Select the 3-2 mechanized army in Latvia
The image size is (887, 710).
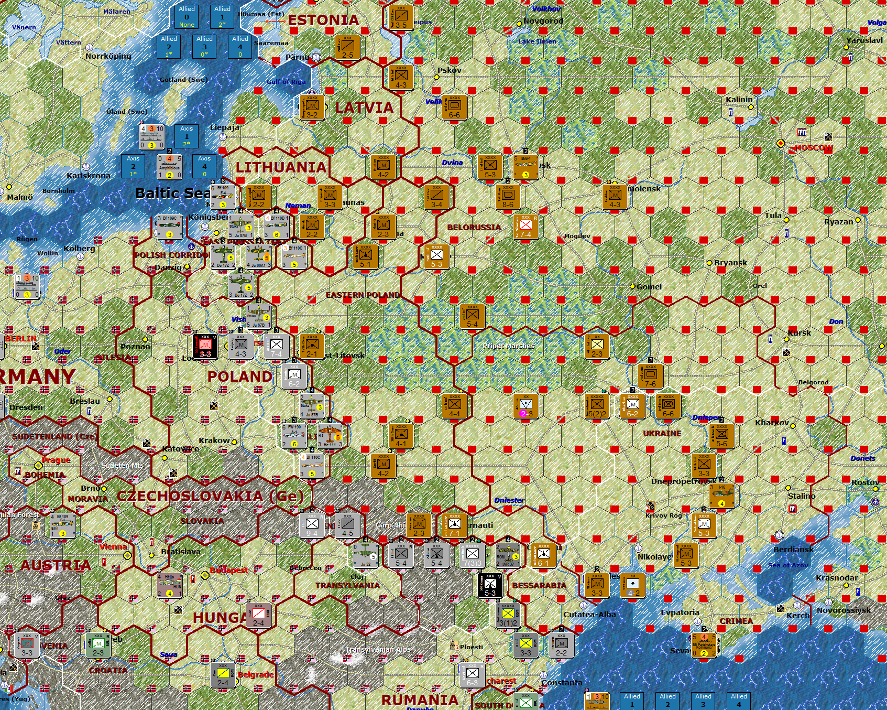(312, 107)
